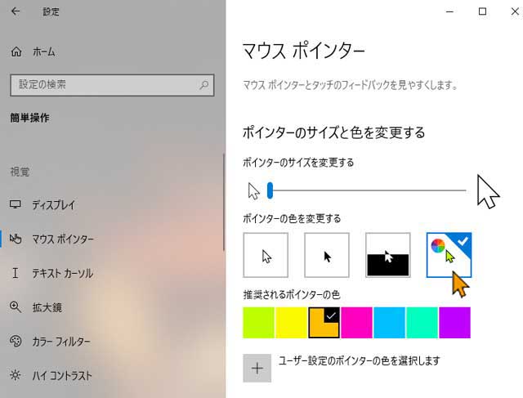Choose the yellow pointer color swatch
Screen dimensions: 523x398
292,323
